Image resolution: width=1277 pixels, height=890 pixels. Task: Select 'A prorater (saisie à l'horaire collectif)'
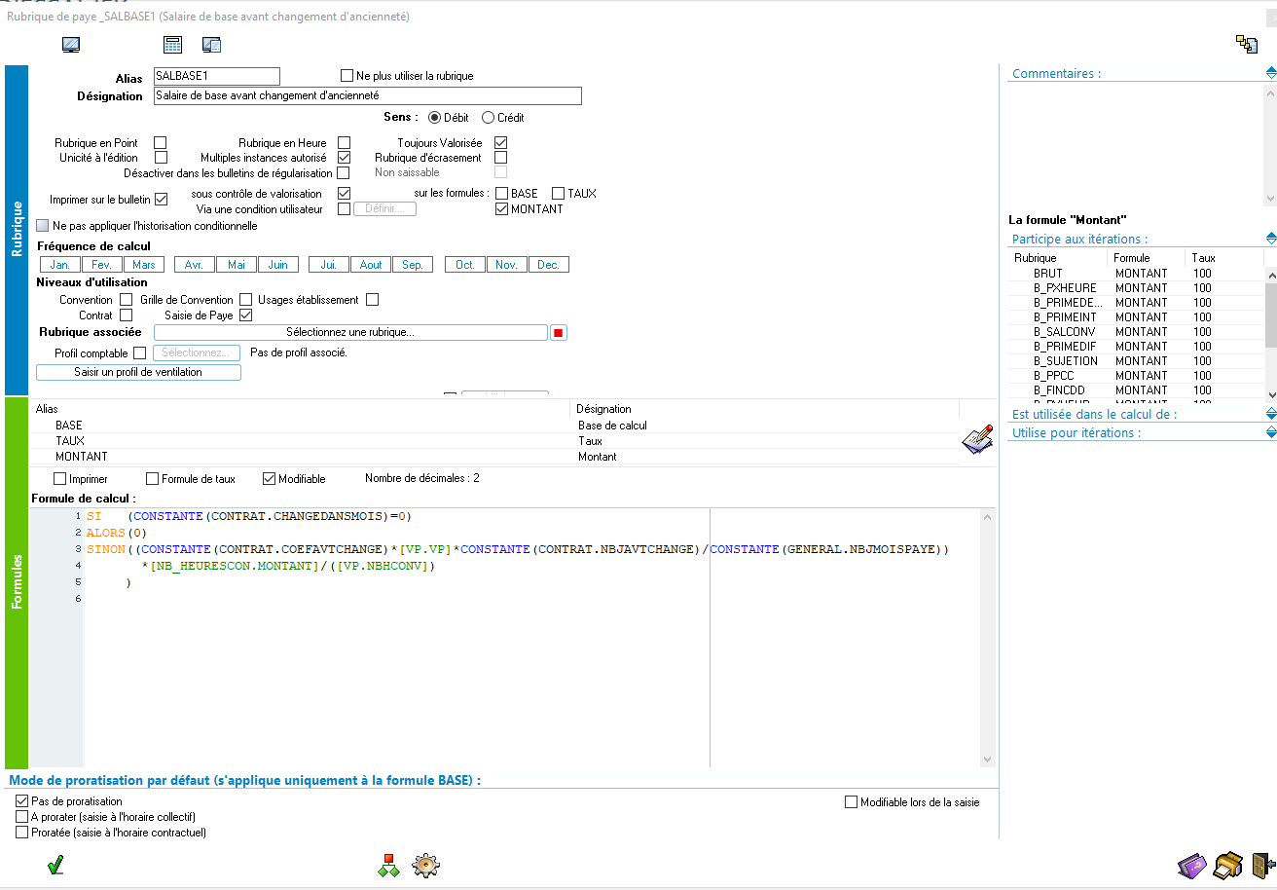22,817
